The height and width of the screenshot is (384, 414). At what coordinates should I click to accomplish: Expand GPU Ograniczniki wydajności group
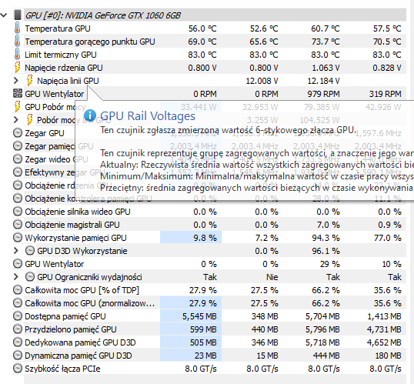(x=16, y=277)
